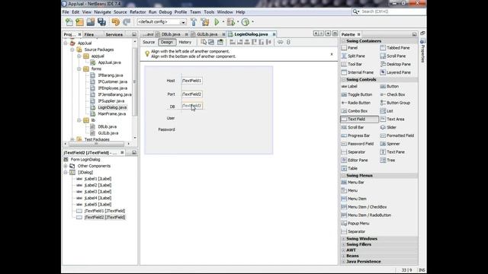Click the Projects panel horizontal scrollbar
Screen dimensions: 488x274
coord(98,144)
